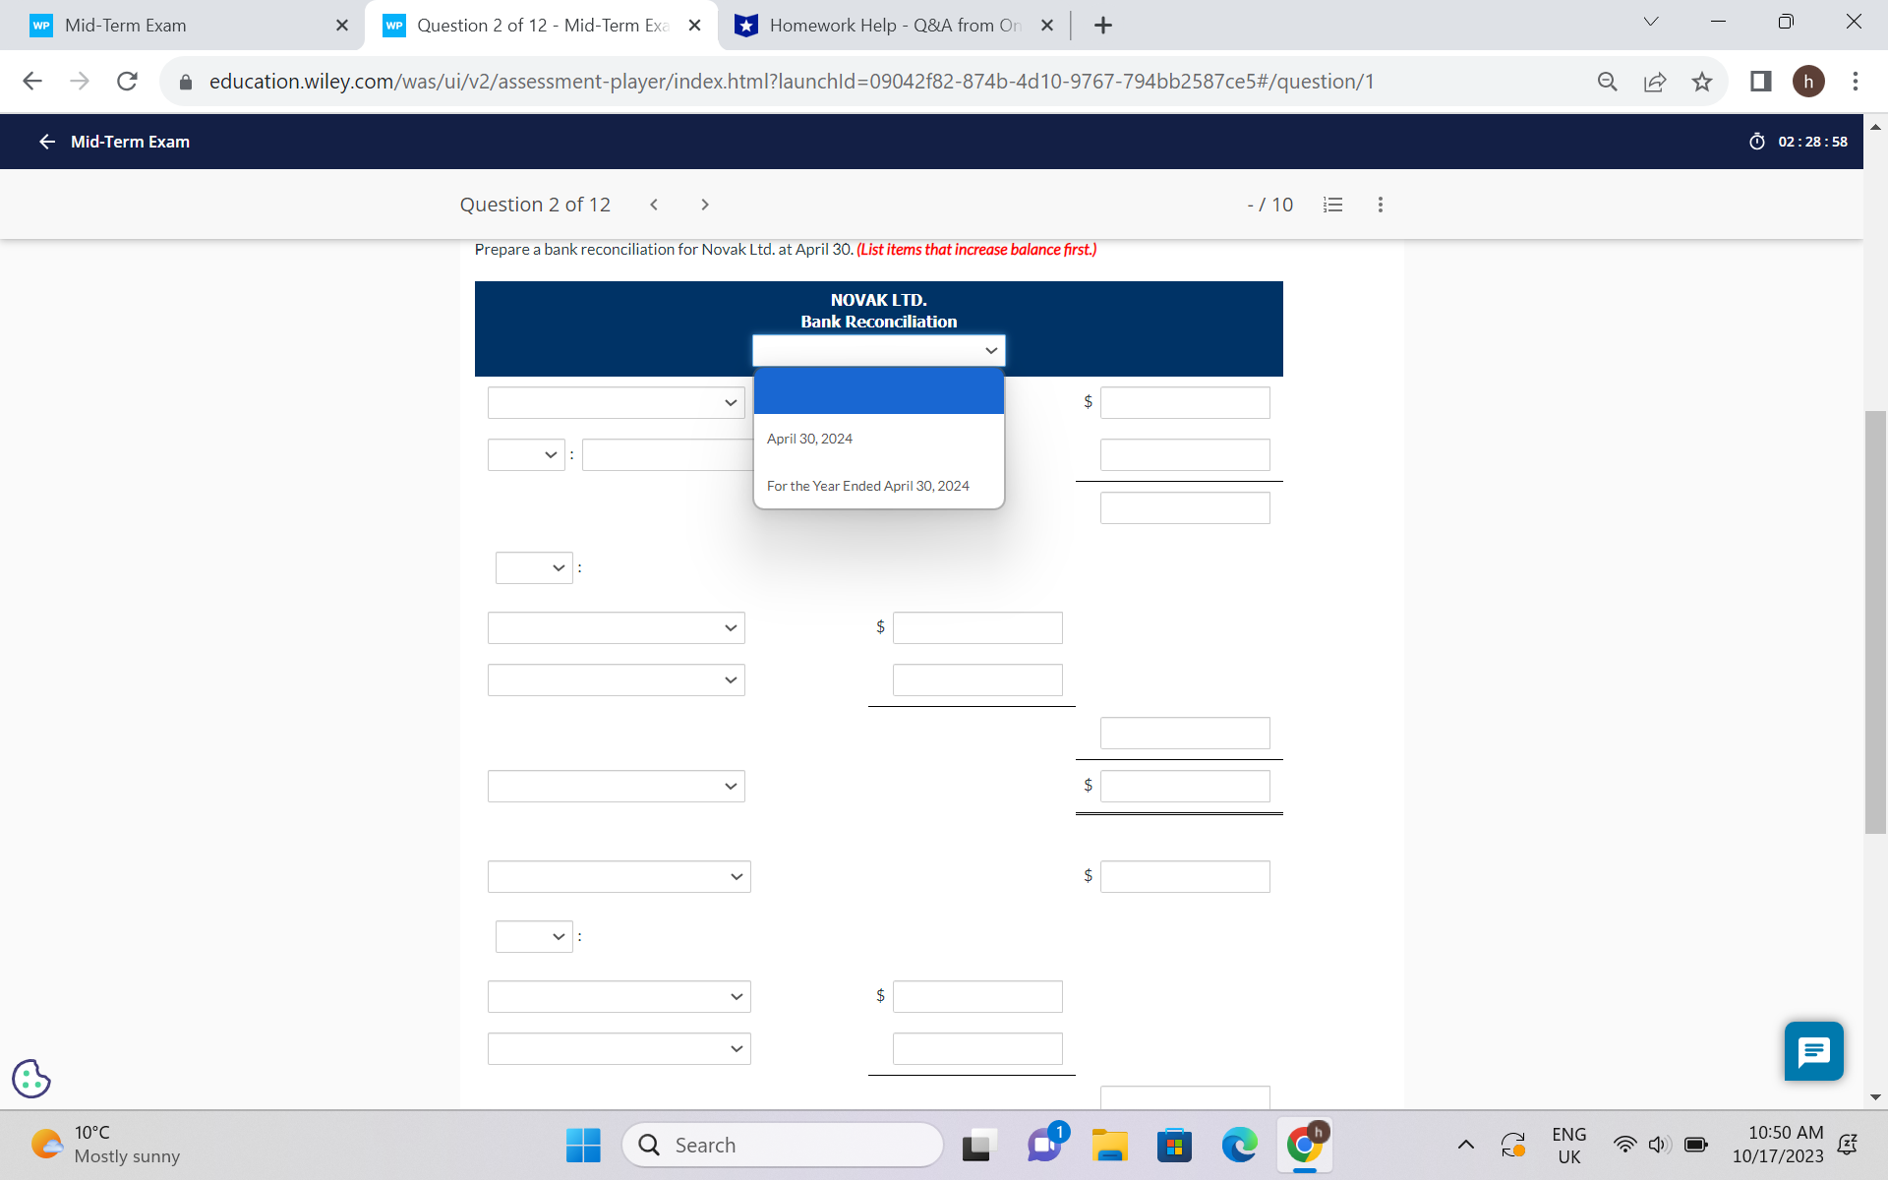Click the question list icon in exam header

(x=1332, y=205)
